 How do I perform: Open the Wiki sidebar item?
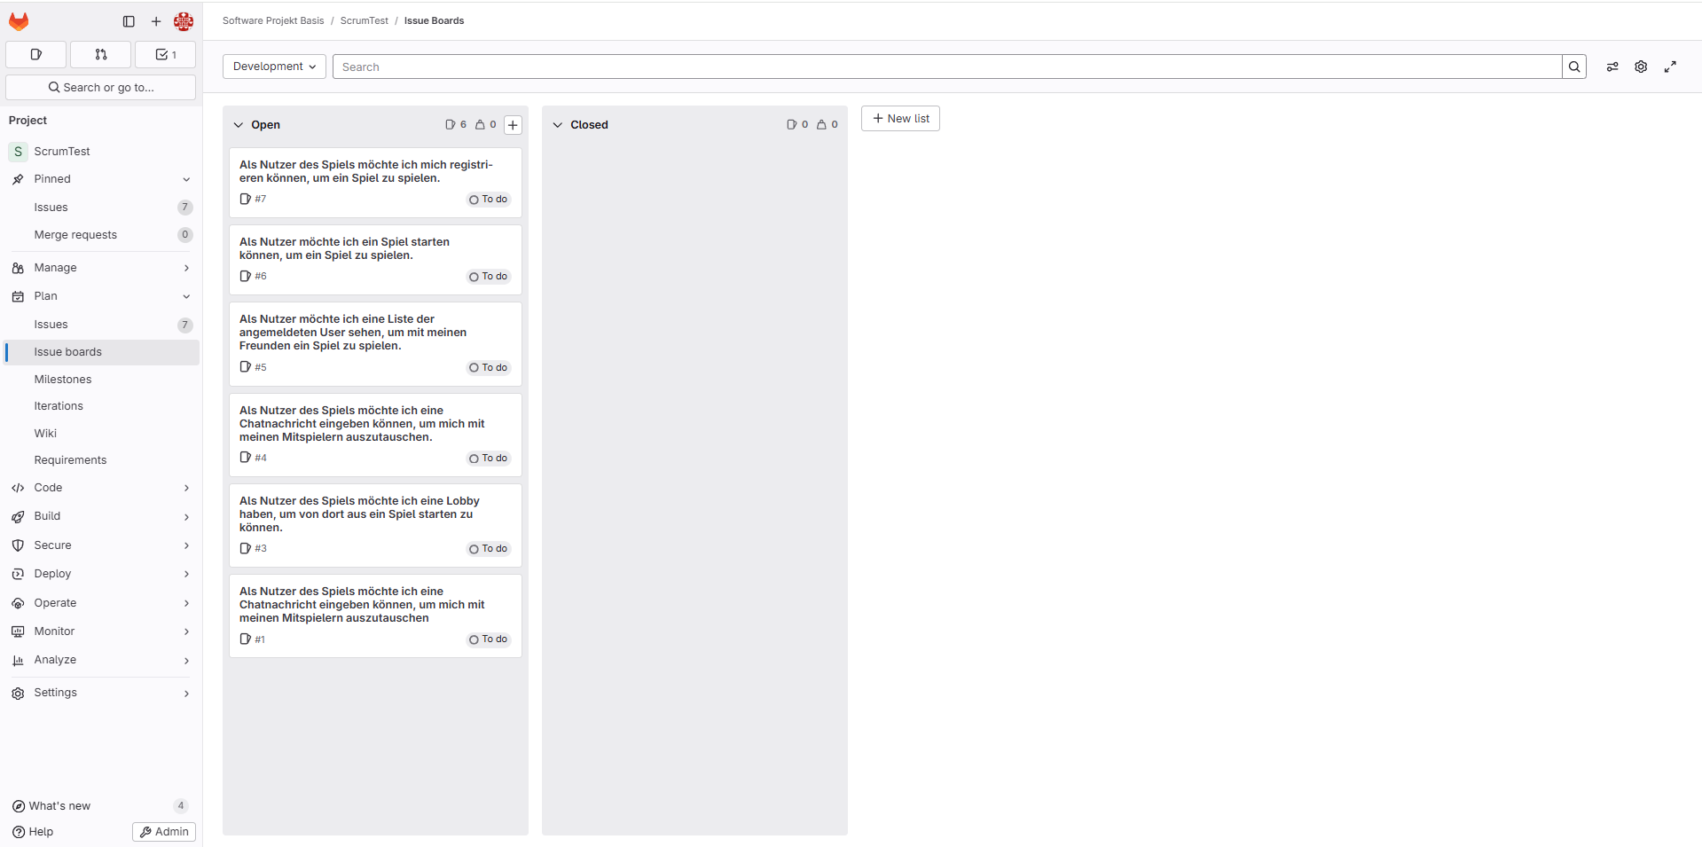pyautogui.click(x=45, y=434)
